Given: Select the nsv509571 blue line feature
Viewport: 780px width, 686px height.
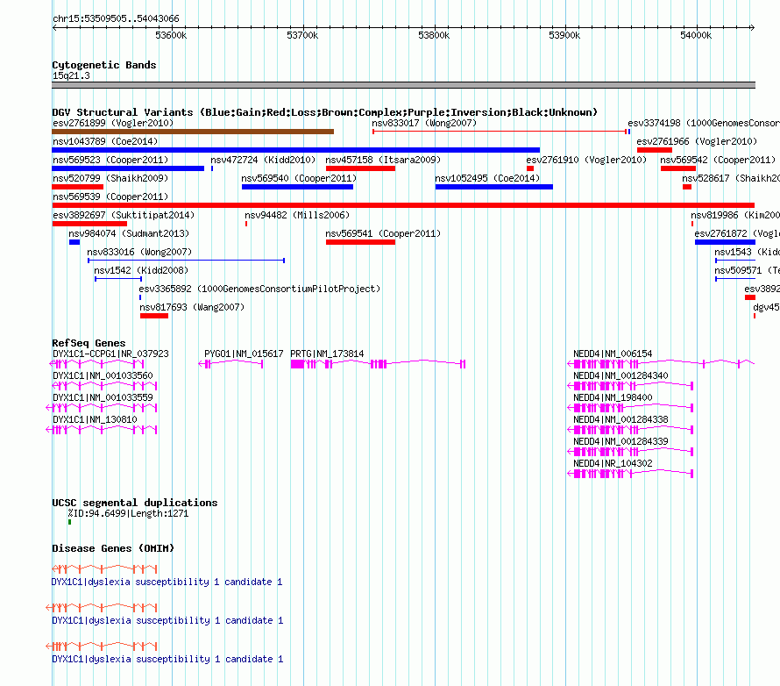Looking at the screenshot, I should (x=735, y=279).
